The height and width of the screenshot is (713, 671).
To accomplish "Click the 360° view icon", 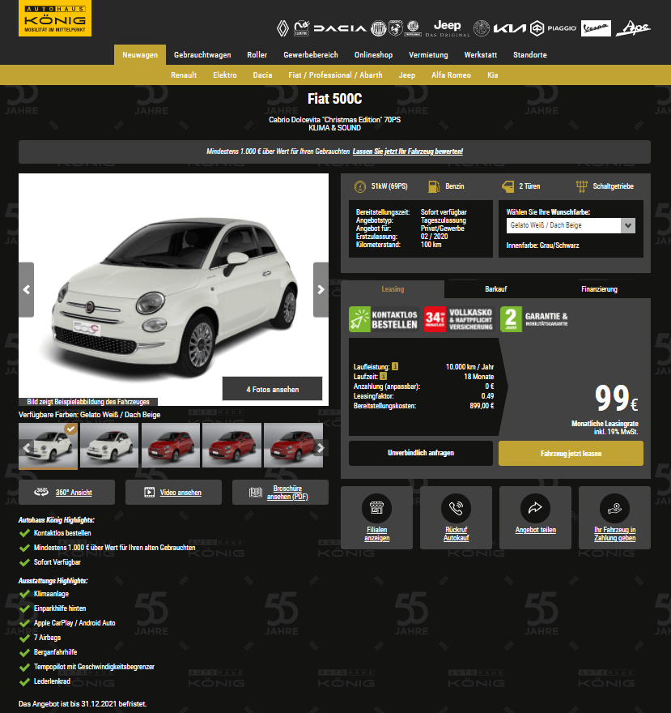I will (x=41, y=492).
